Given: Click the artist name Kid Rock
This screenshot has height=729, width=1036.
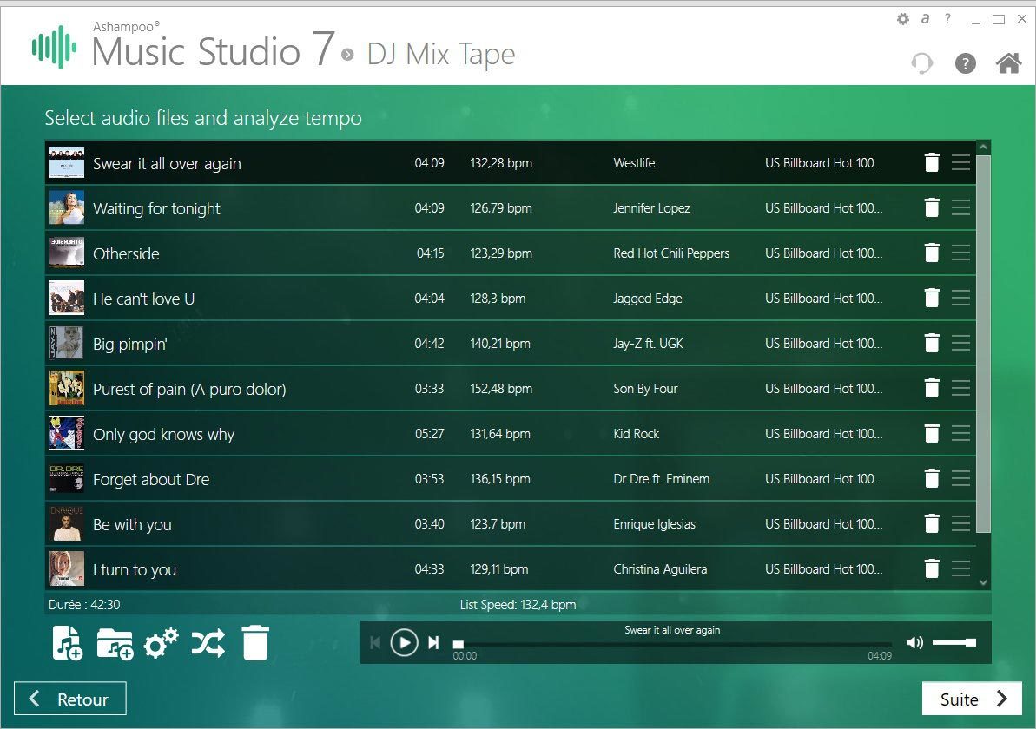Looking at the screenshot, I should [637, 434].
